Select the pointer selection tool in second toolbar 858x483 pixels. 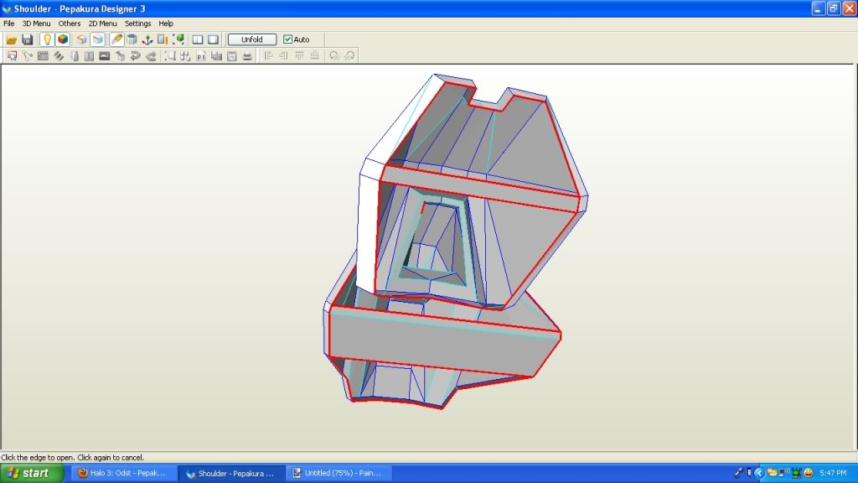pos(12,56)
